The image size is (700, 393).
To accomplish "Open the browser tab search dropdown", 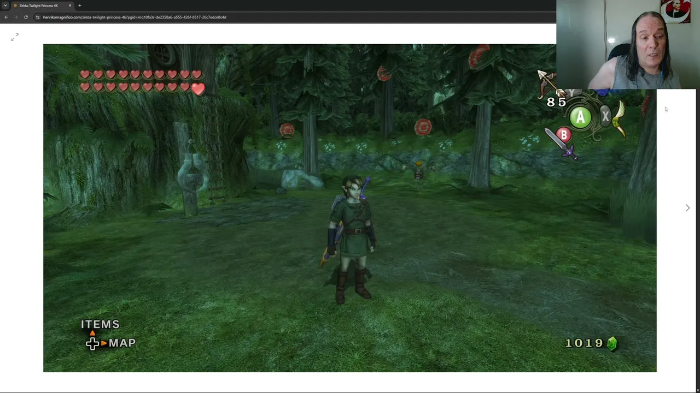I will (x=5, y=5).
